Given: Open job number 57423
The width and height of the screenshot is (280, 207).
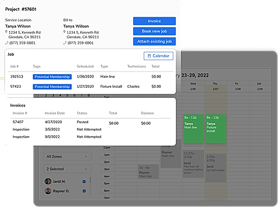Looking at the screenshot, I should pos(16,87).
